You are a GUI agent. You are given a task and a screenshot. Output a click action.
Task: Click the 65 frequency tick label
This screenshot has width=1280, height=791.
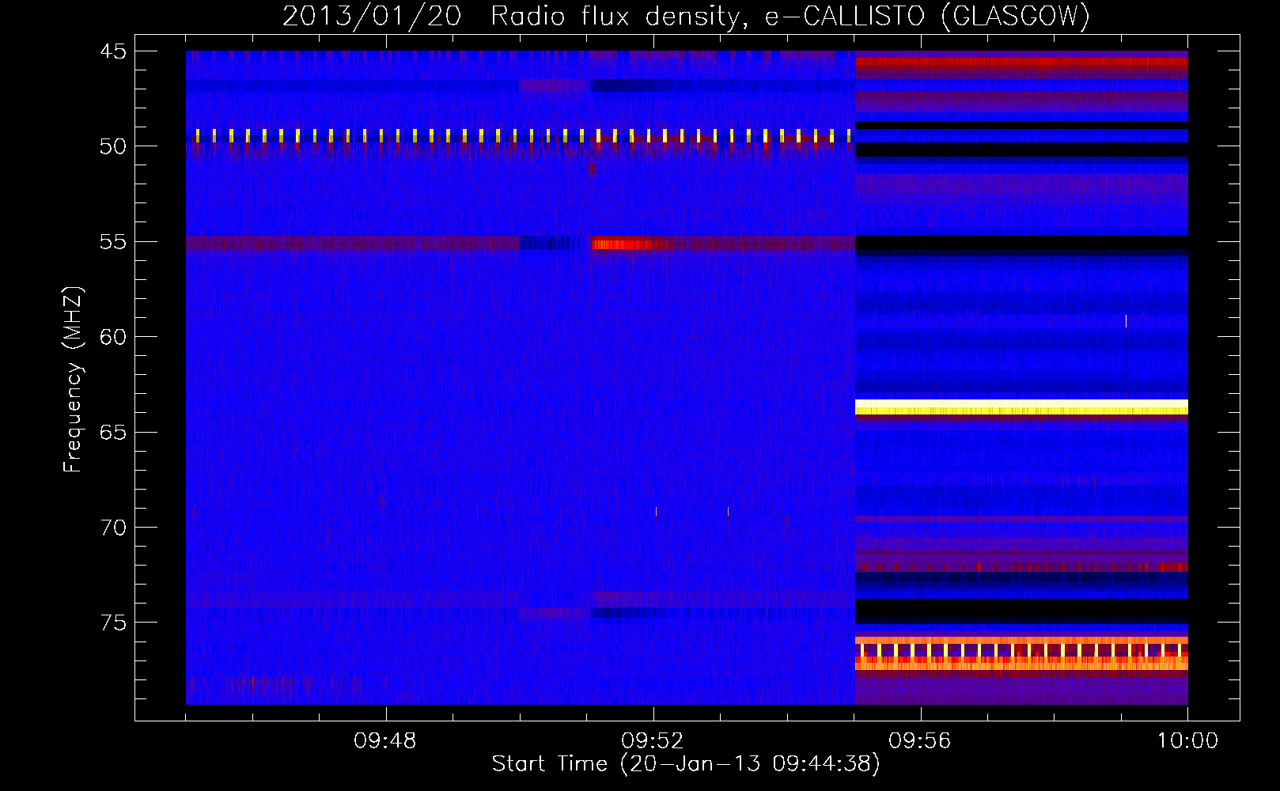point(113,433)
